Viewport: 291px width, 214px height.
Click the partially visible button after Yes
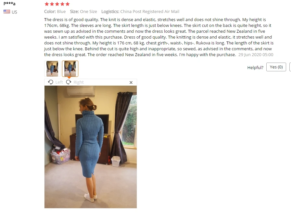click(290, 67)
